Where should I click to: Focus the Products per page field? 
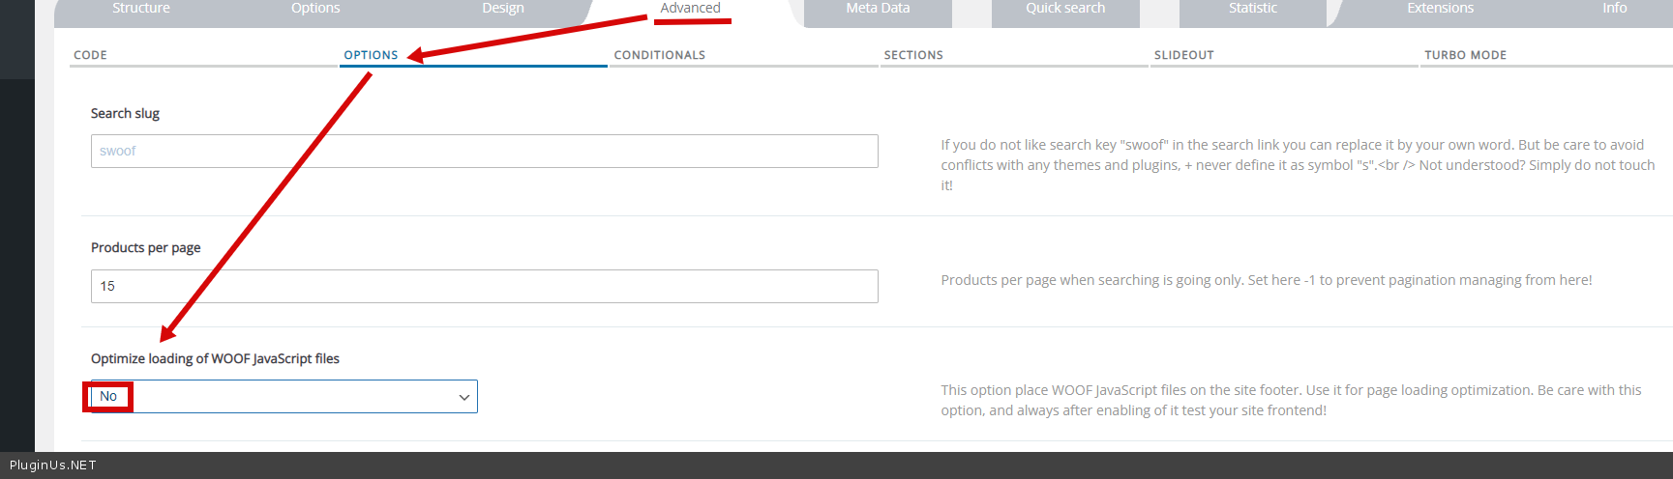pos(484,287)
